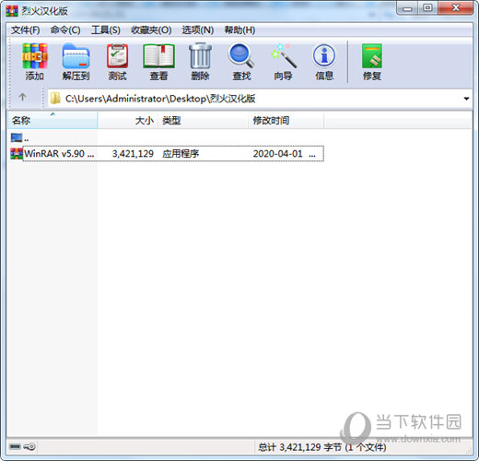
Task: Show 信息 (Info) for the archive
Action: [x=324, y=62]
